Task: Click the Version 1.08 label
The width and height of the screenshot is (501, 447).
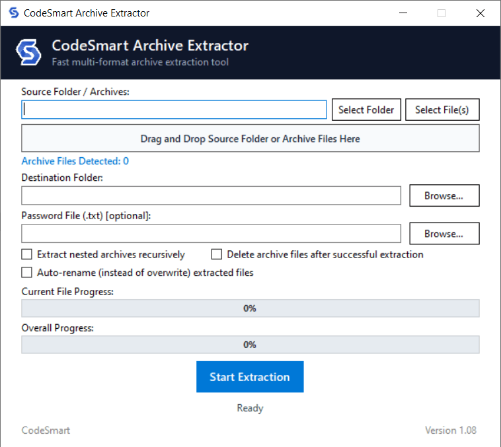Action: tap(451, 430)
